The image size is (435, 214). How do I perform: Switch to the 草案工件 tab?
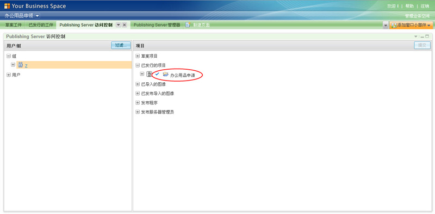click(x=13, y=25)
